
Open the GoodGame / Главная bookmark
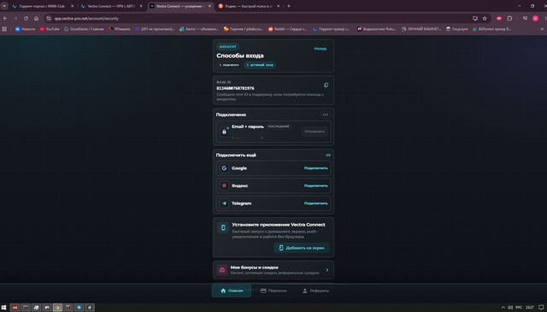(84, 29)
